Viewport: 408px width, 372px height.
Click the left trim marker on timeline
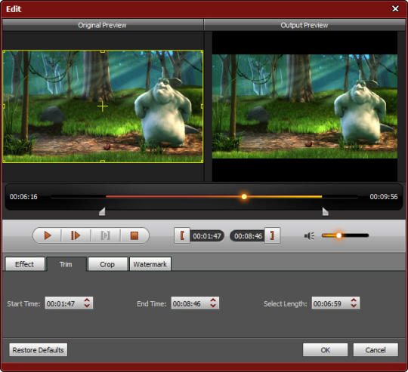click(102, 211)
